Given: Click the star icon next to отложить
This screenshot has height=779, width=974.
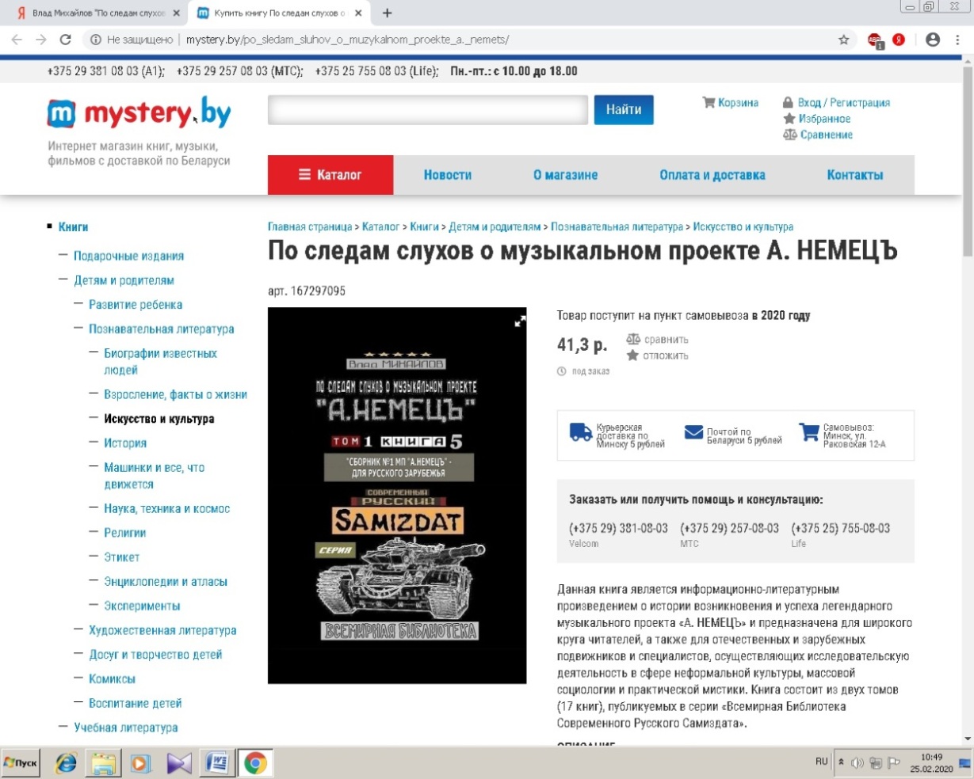Looking at the screenshot, I should [632, 355].
